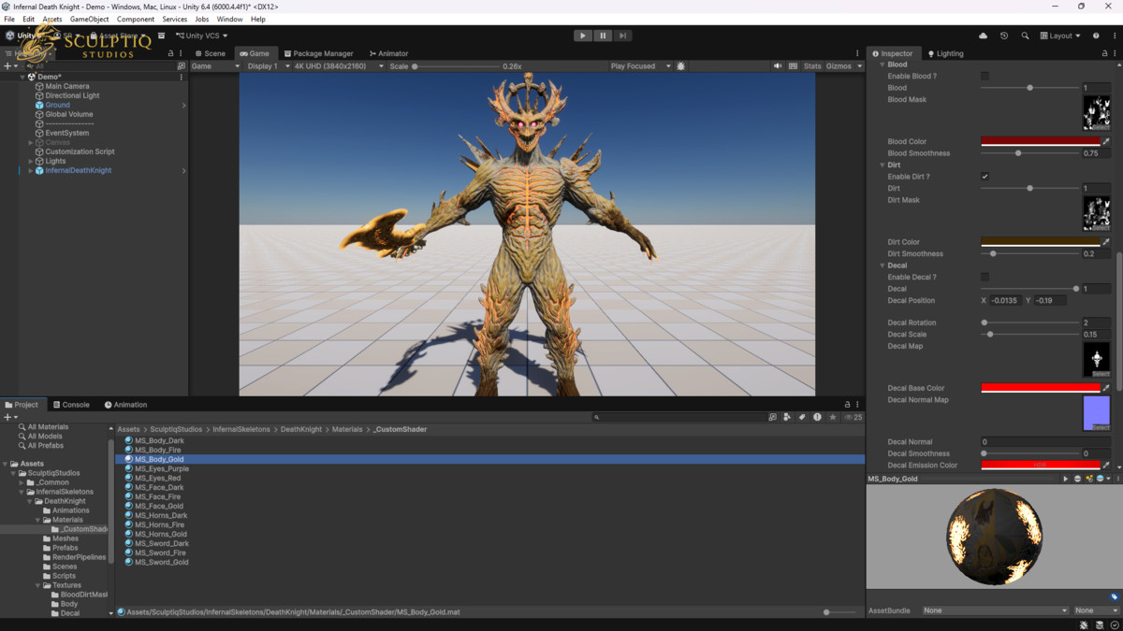Play the material preview animation
This screenshot has height=631, width=1123.
[1065, 479]
